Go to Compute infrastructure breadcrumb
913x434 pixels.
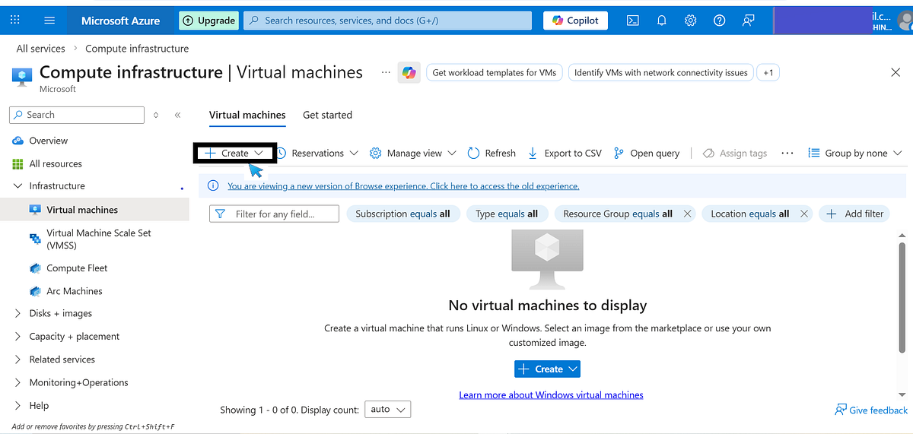(137, 49)
